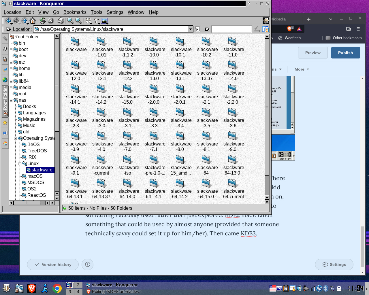Print the view with the printer icon
The image size is (369, 295).
click(x=60, y=21)
